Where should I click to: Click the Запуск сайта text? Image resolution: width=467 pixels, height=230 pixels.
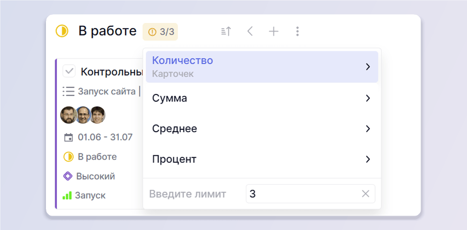point(107,92)
